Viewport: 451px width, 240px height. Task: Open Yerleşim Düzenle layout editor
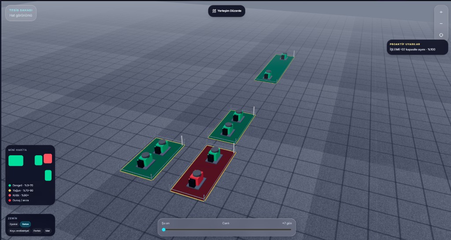tap(227, 11)
